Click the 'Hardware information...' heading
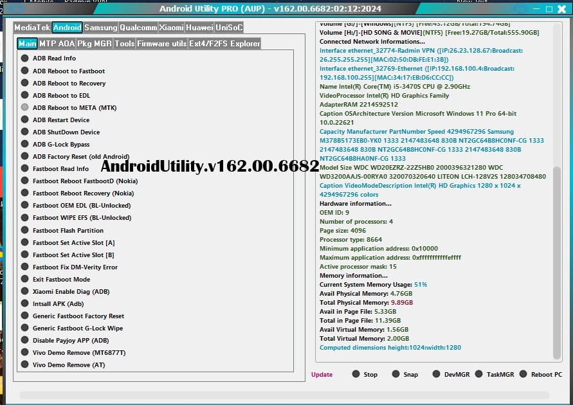 pyautogui.click(x=356, y=203)
